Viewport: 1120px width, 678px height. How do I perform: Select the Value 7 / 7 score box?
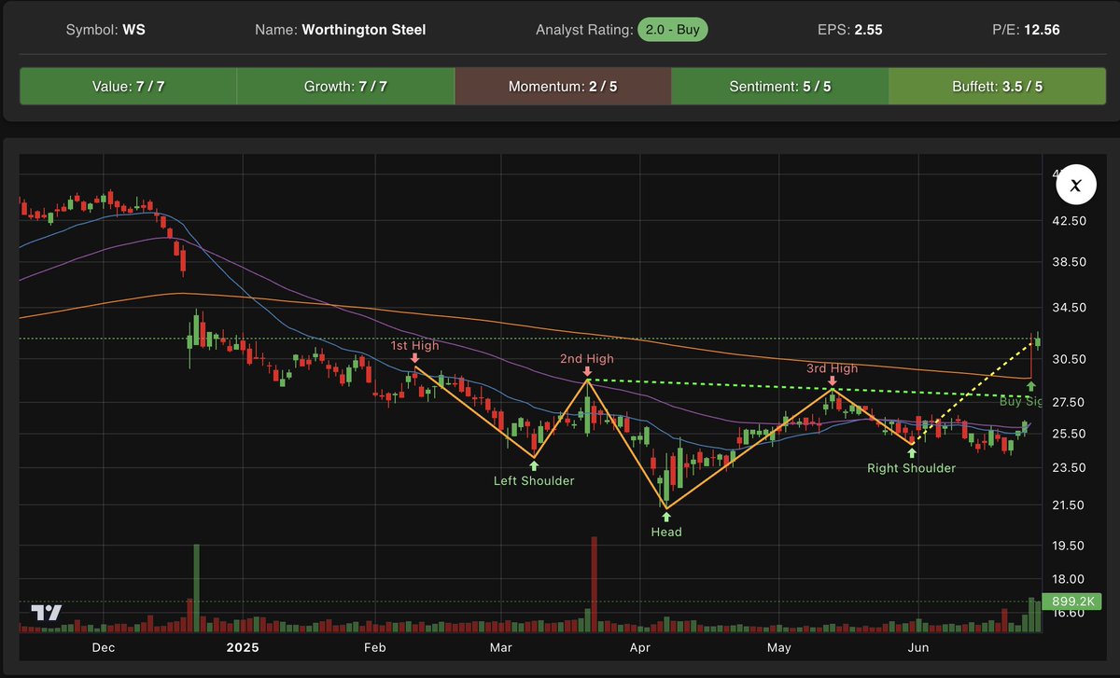(128, 86)
